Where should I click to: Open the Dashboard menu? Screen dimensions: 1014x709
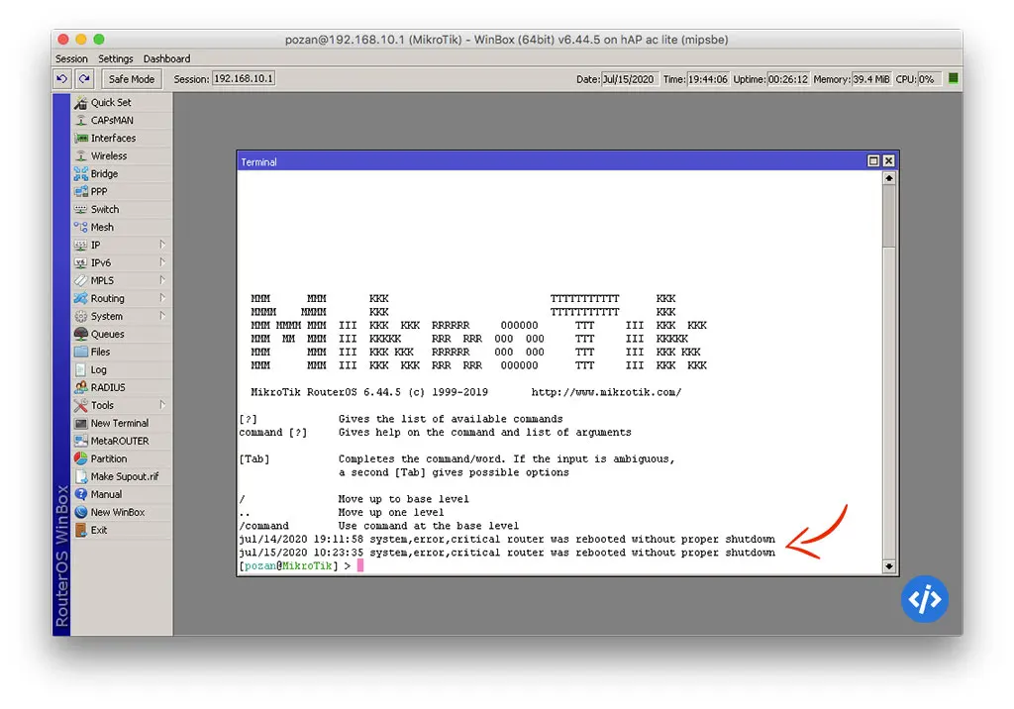pos(166,58)
